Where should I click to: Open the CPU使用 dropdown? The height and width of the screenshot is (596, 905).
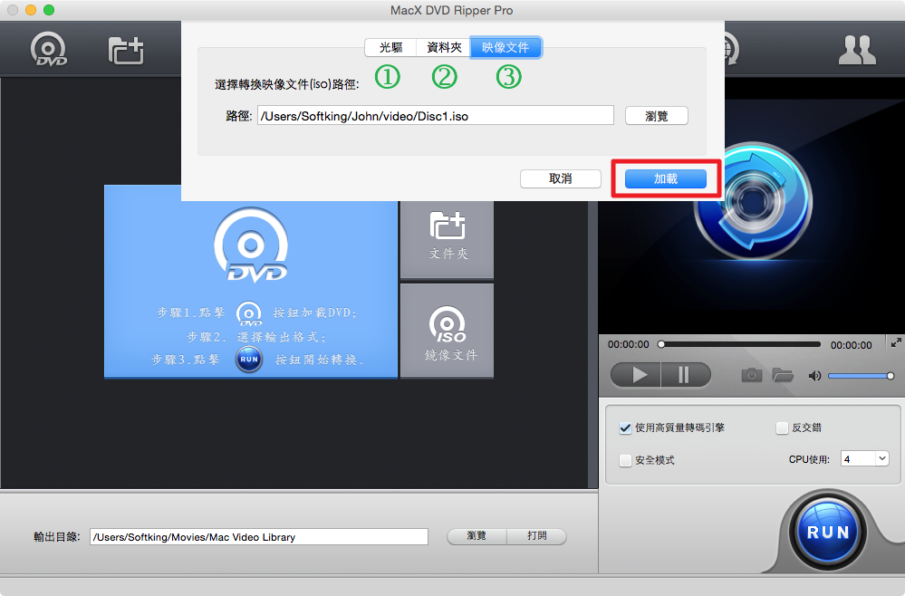pyautogui.click(x=864, y=459)
